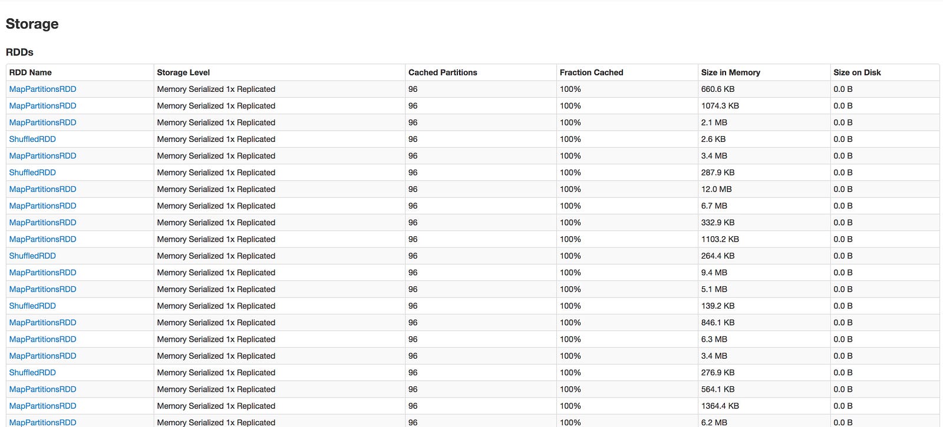Image resolution: width=943 pixels, height=427 pixels.
Task: Open ShuffledRDD with 139.2 KB in memory
Action: click(x=32, y=306)
